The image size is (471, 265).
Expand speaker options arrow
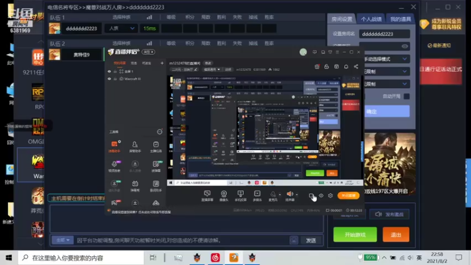297,194
